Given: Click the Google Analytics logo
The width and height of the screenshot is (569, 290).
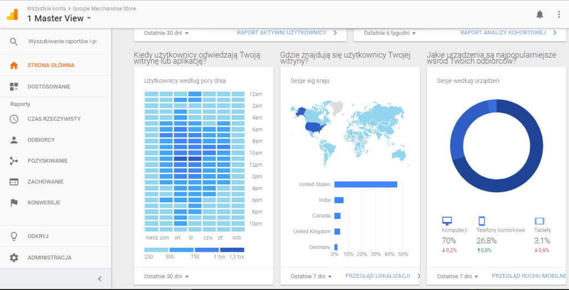Looking at the screenshot, I should point(12,14).
